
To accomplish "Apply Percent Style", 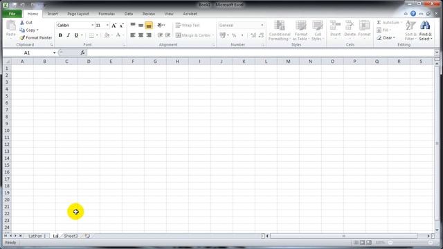I will (x=234, y=35).
